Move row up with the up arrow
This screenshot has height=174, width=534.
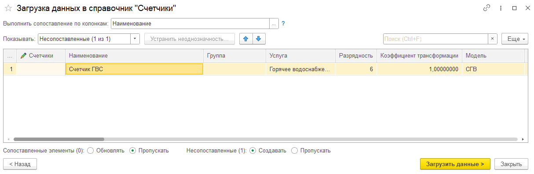tap(246, 39)
